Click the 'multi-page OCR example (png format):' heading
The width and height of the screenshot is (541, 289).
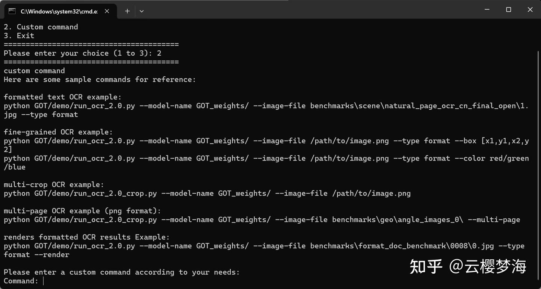(x=82, y=211)
